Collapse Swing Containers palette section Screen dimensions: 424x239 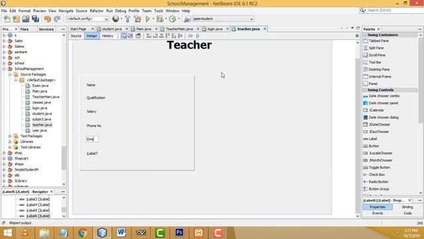click(365, 35)
